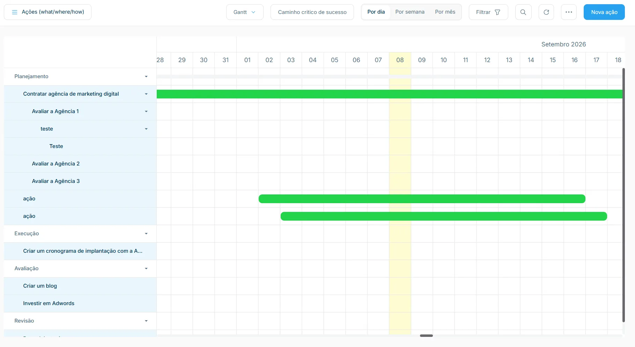Open the three-dots more options menu
This screenshot has height=347, width=635.
tap(569, 12)
